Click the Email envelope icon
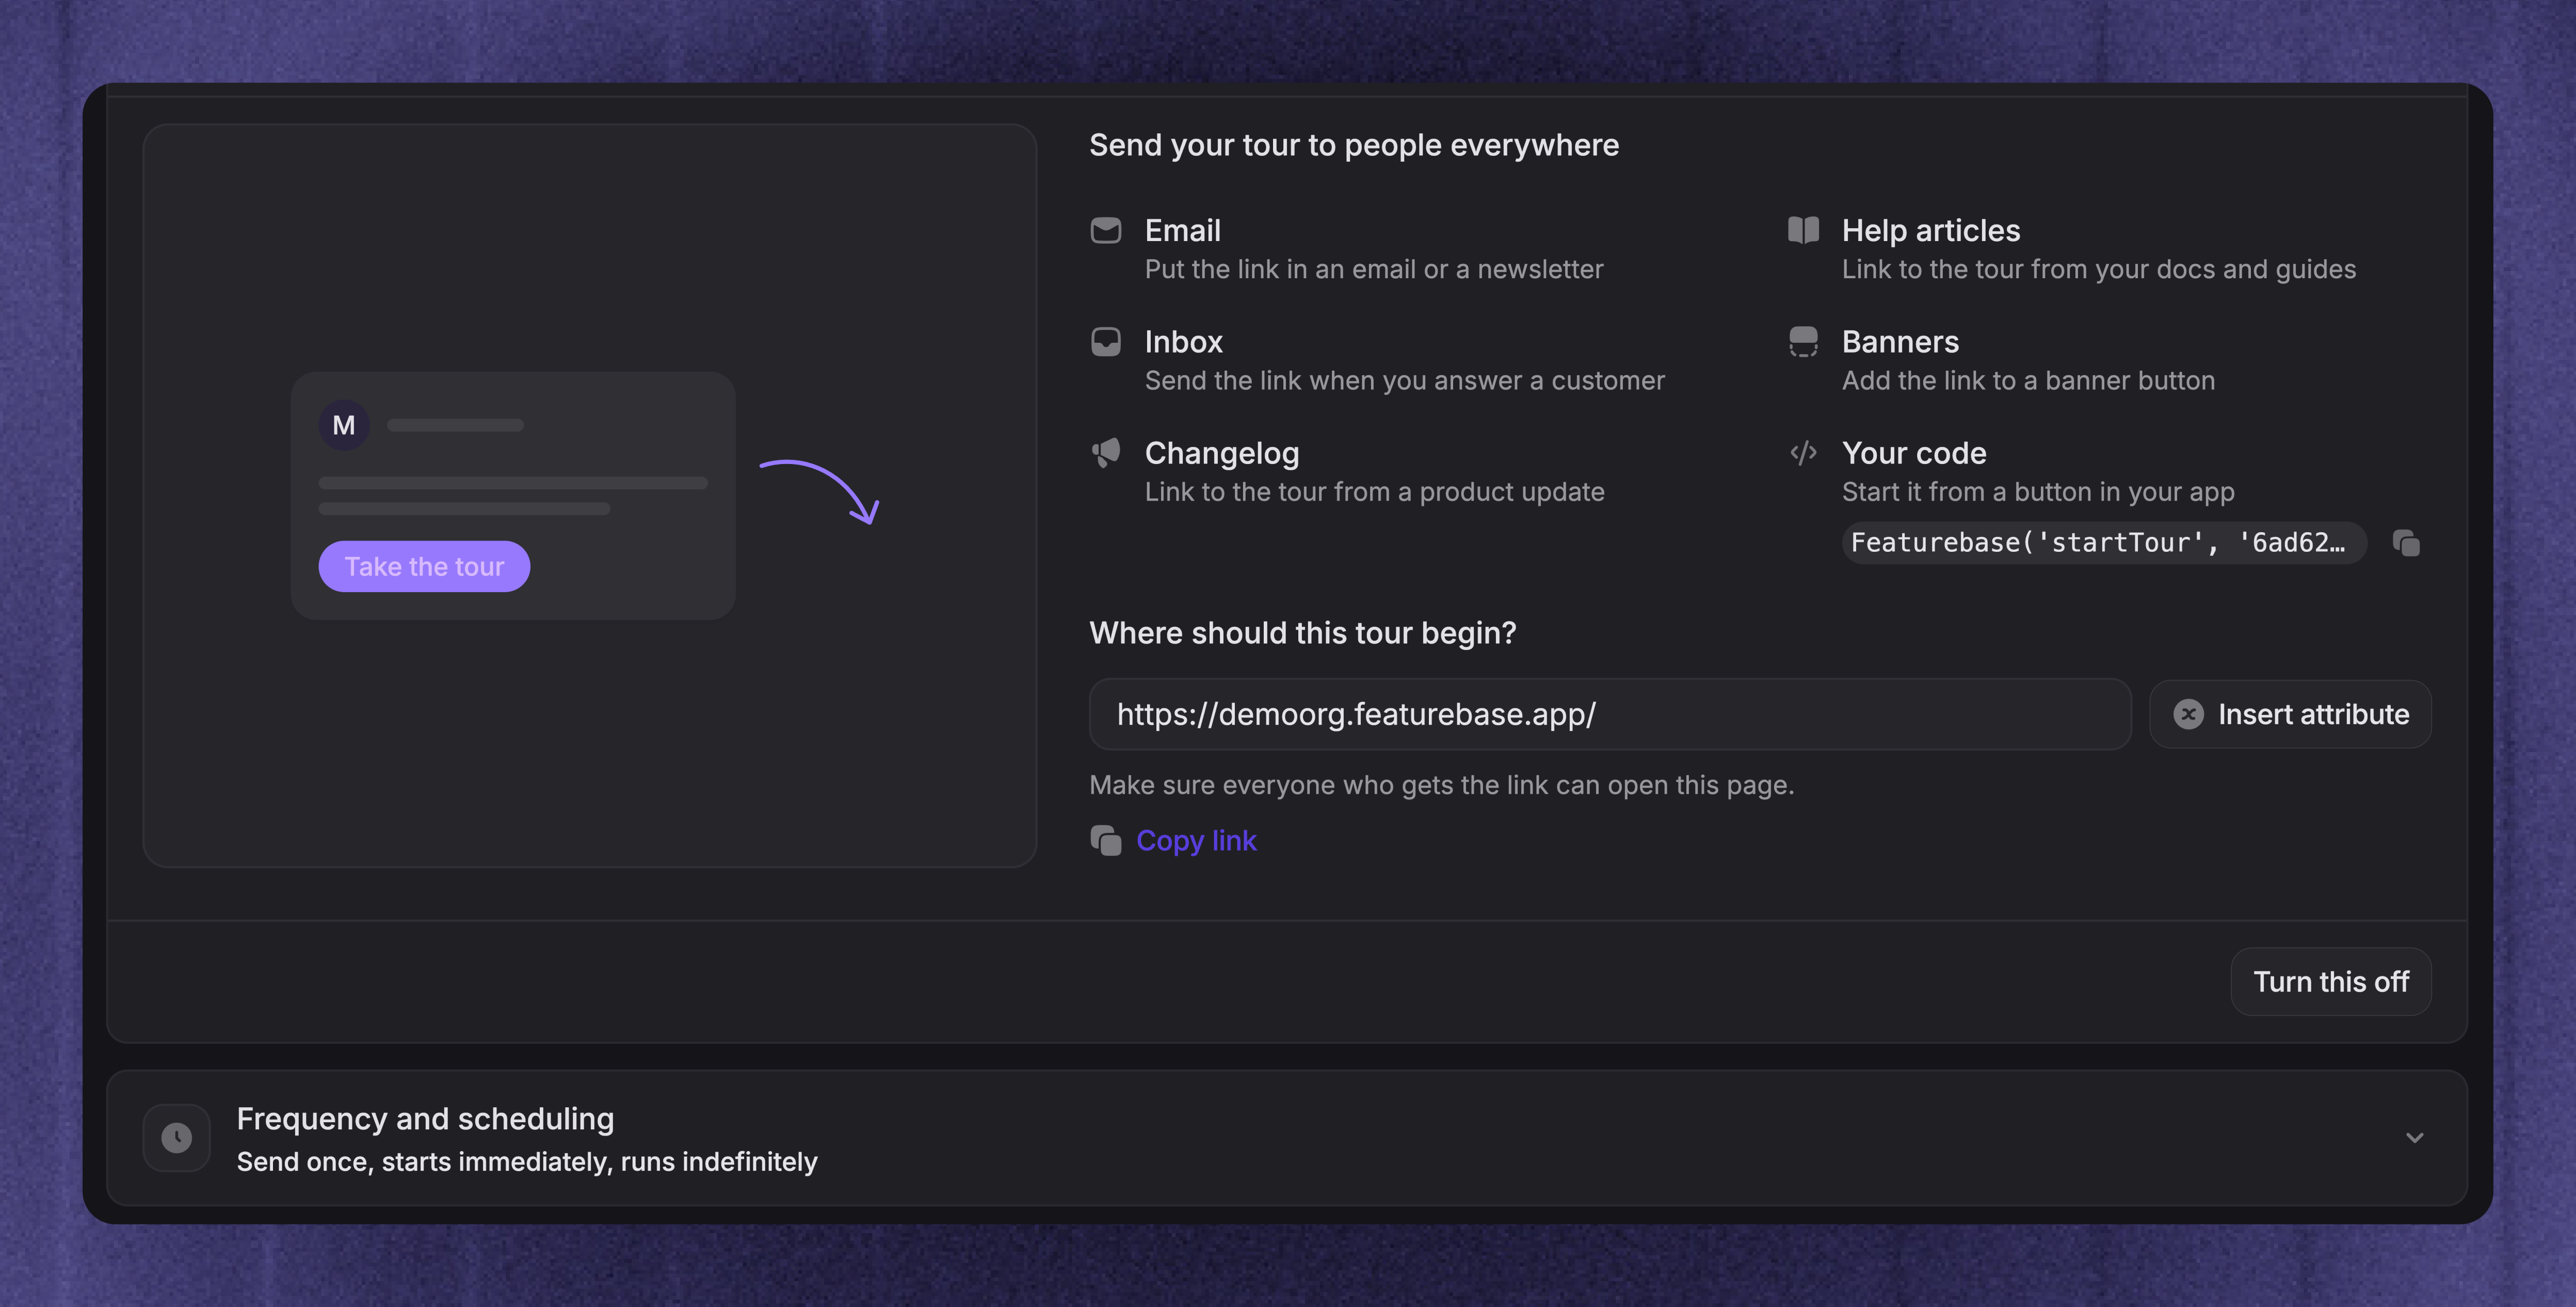 tap(1105, 231)
